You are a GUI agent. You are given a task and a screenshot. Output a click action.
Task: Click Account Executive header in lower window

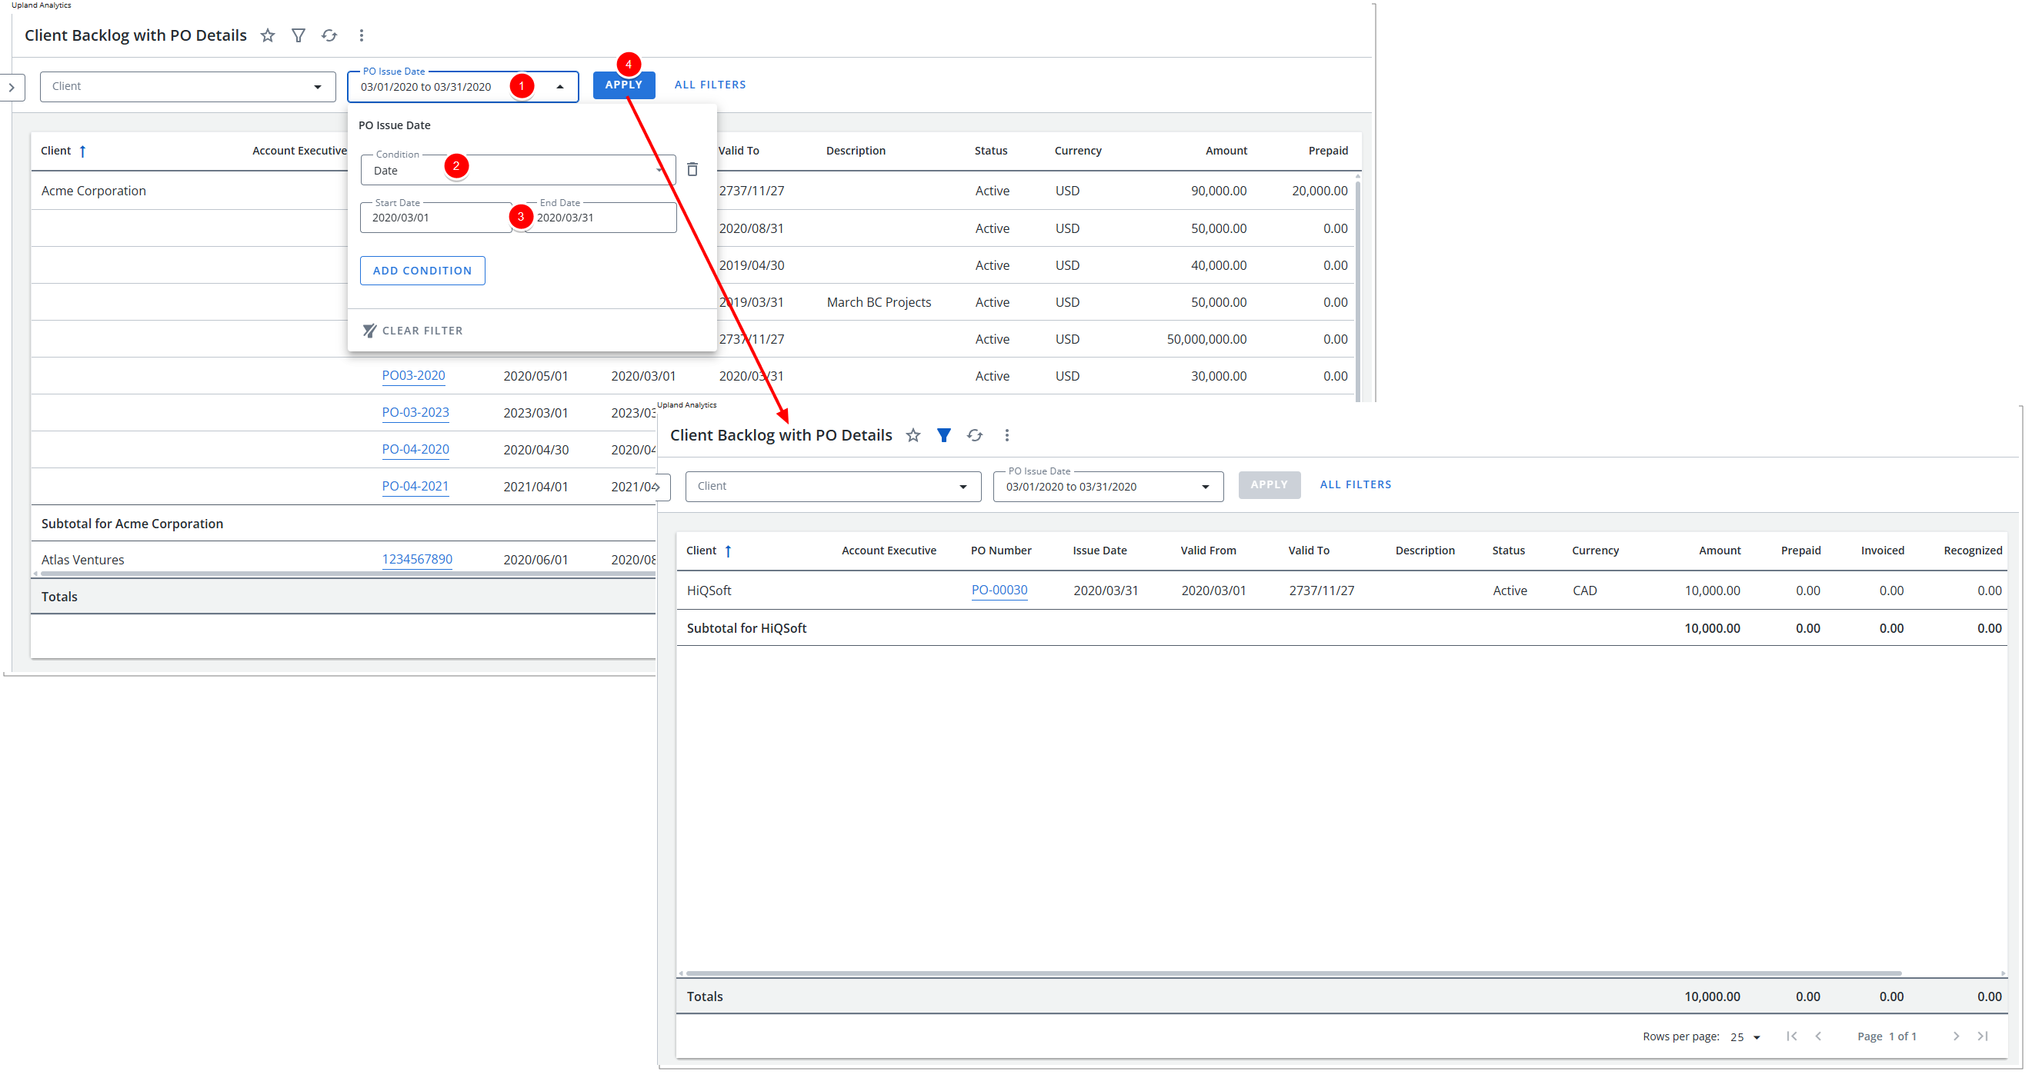coord(888,551)
